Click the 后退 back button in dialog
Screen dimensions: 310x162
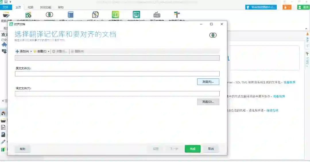pos(156,149)
